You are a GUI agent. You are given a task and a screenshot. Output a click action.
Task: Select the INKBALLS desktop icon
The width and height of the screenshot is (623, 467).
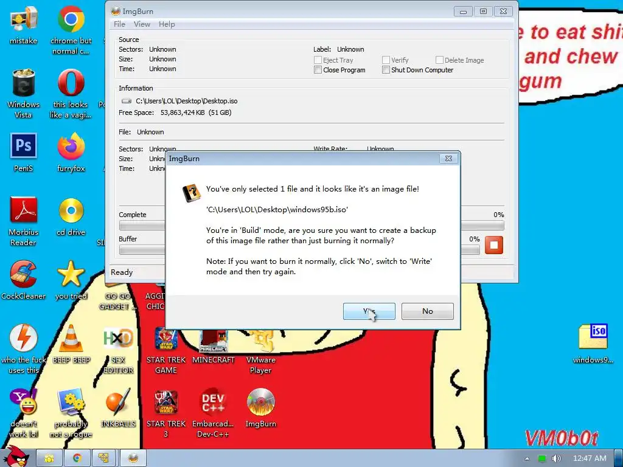pyautogui.click(x=118, y=408)
